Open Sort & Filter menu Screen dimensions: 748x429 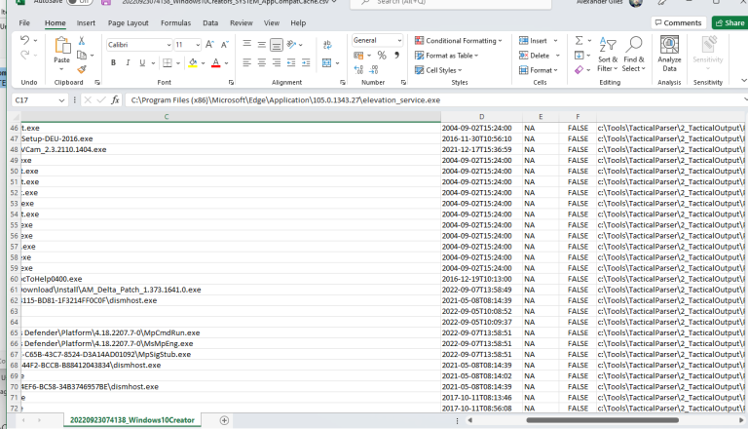point(608,55)
